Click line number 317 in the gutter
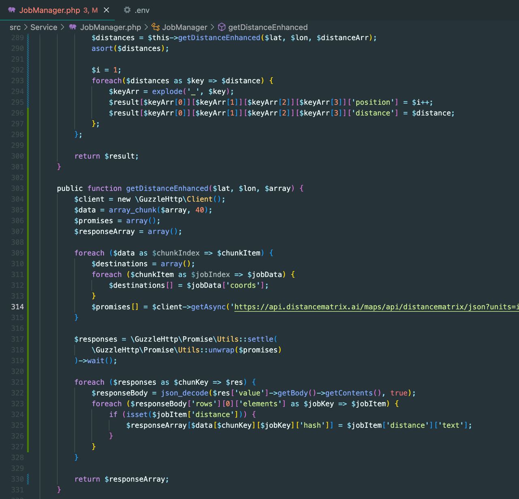Screen dimensions: 519x499 click(x=17, y=339)
